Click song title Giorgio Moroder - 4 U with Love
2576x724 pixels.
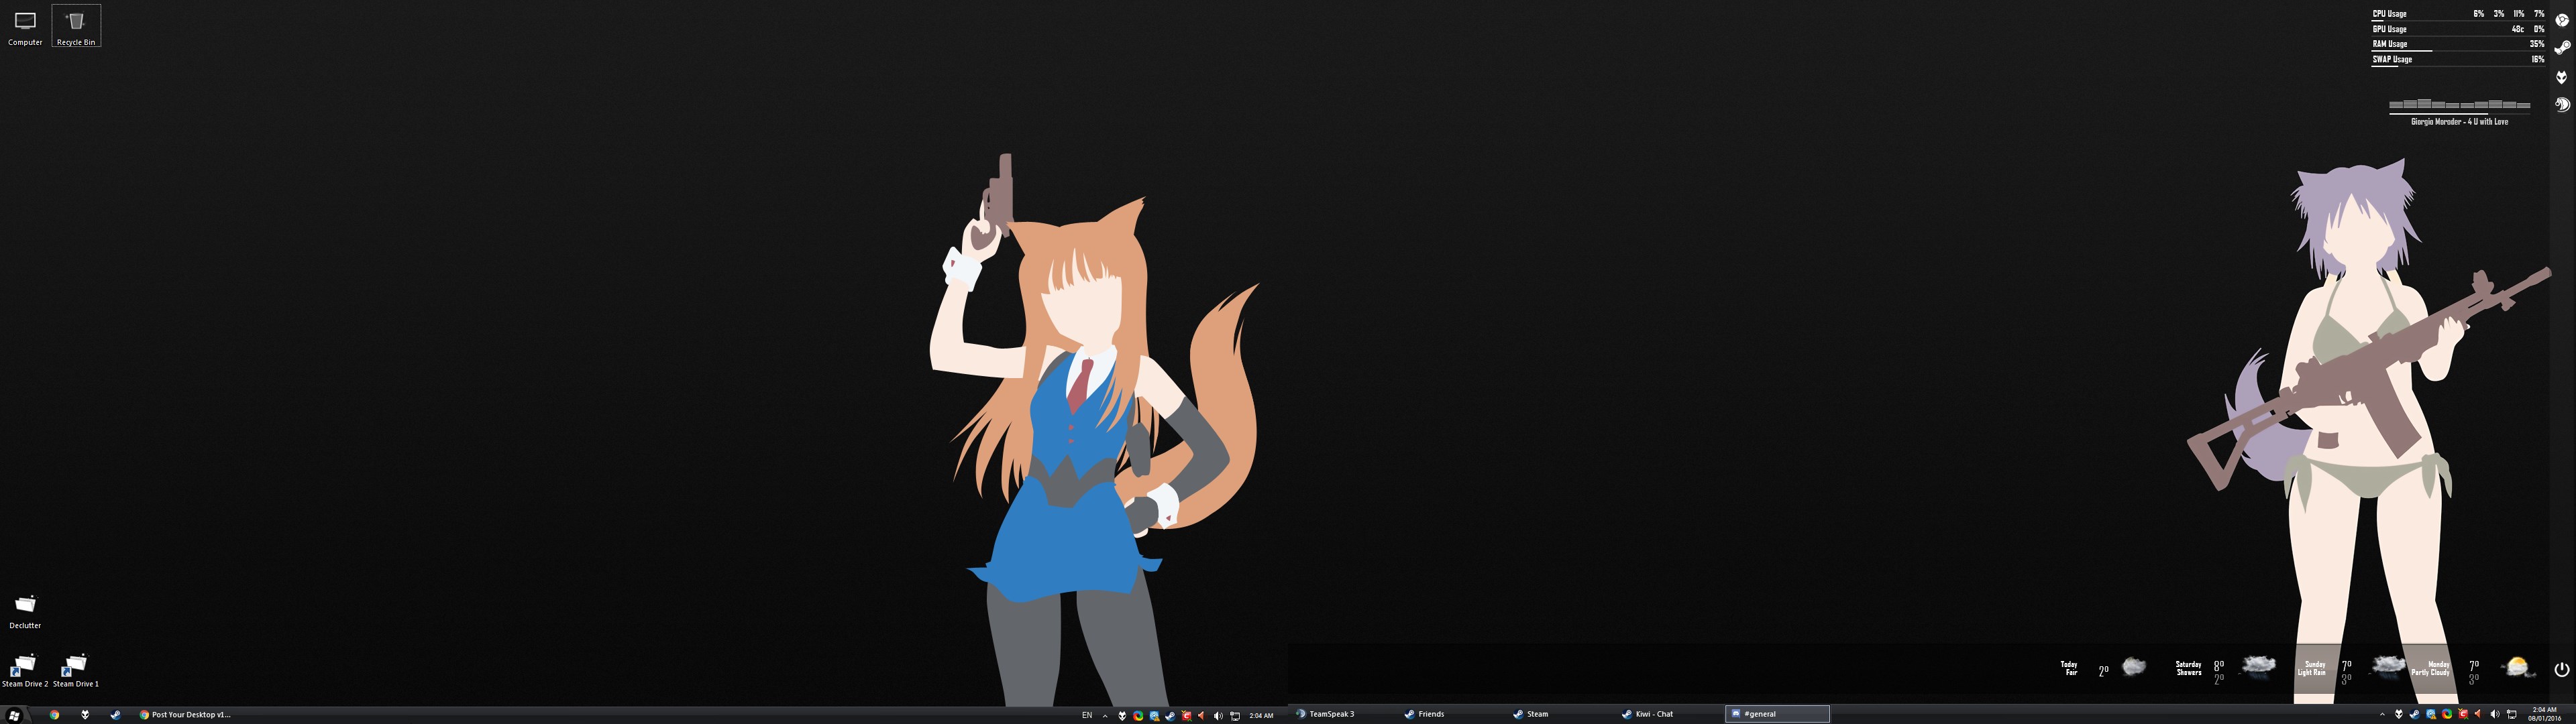coord(2460,122)
